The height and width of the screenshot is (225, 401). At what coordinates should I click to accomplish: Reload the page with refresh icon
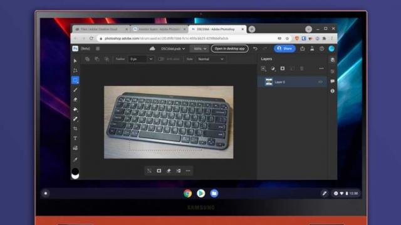pos(91,38)
